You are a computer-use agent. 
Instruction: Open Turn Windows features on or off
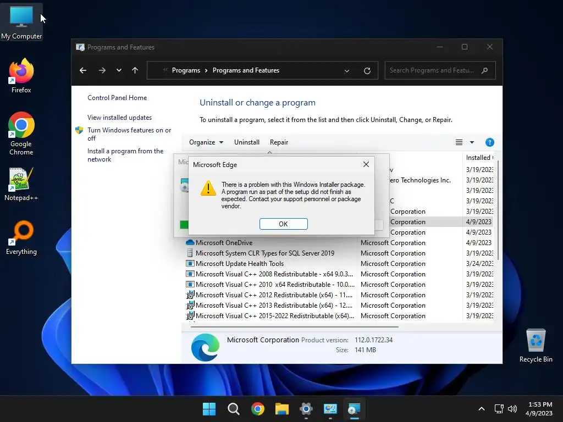coord(129,134)
